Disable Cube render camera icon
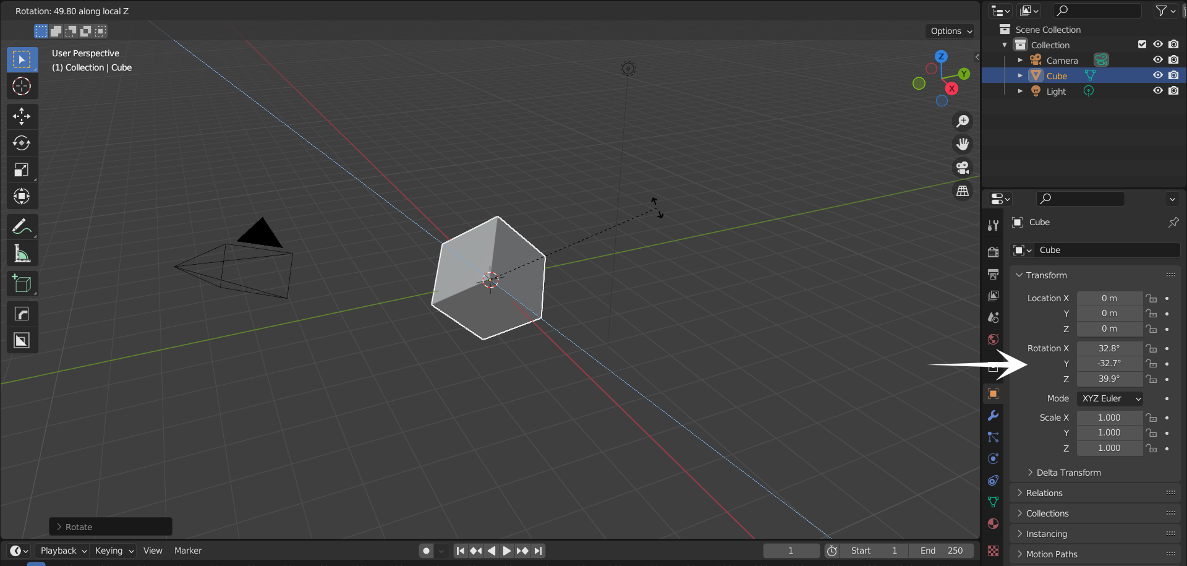The width and height of the screenshot is (1187, 566). coord(1173,75)
